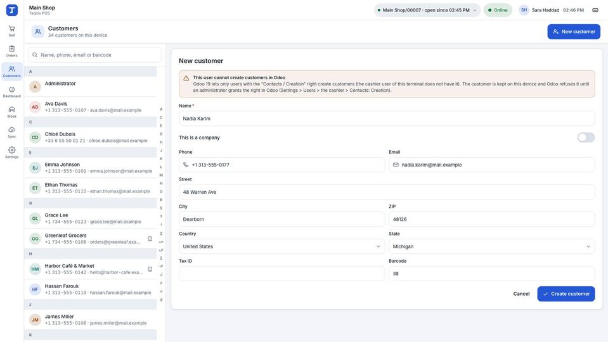Click the HF avatar for Hassan Farouk

coord(36,289)
